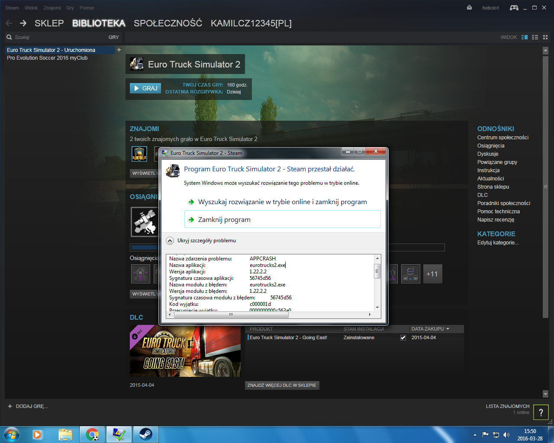Switch library to detail view

(x=525, y=37)
